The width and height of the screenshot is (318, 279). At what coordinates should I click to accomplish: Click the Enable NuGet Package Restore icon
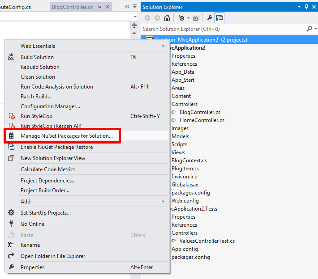11,147
